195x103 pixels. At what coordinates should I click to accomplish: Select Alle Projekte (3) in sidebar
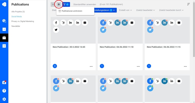coord(18,12)
